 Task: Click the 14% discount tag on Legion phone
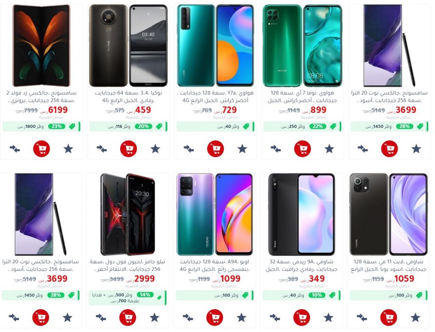[x=145, y=295]
